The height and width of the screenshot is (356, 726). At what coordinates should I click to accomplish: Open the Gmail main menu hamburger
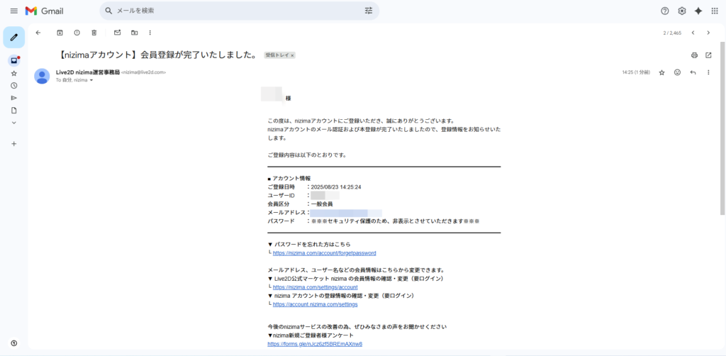point(14,11)
